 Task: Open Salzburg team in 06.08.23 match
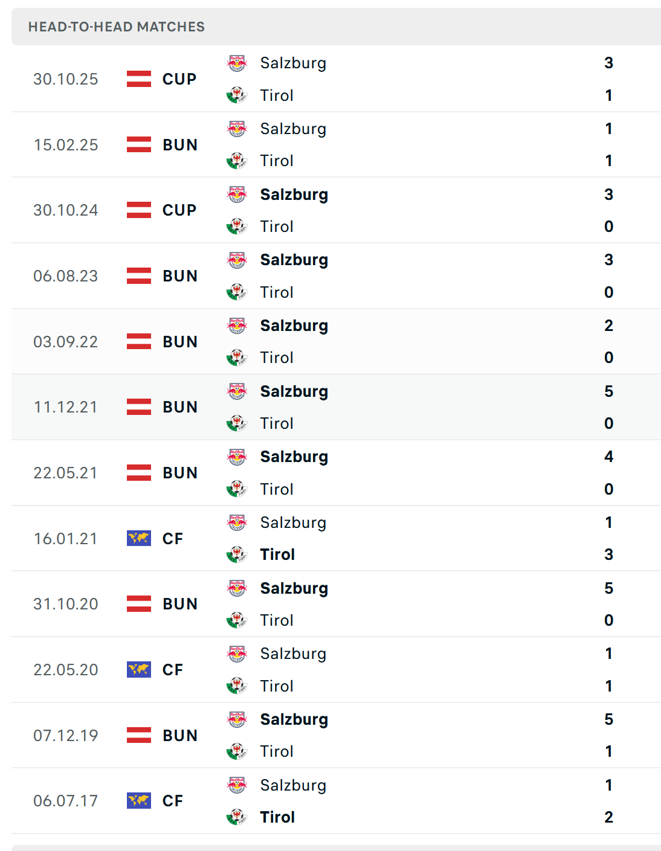(x=294, y=260)
